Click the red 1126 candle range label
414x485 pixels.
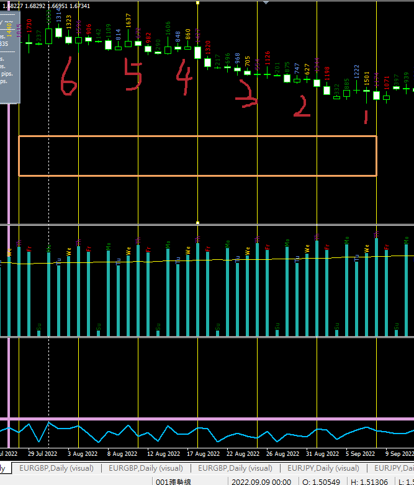pyautogui.click(x=268, y=58)
